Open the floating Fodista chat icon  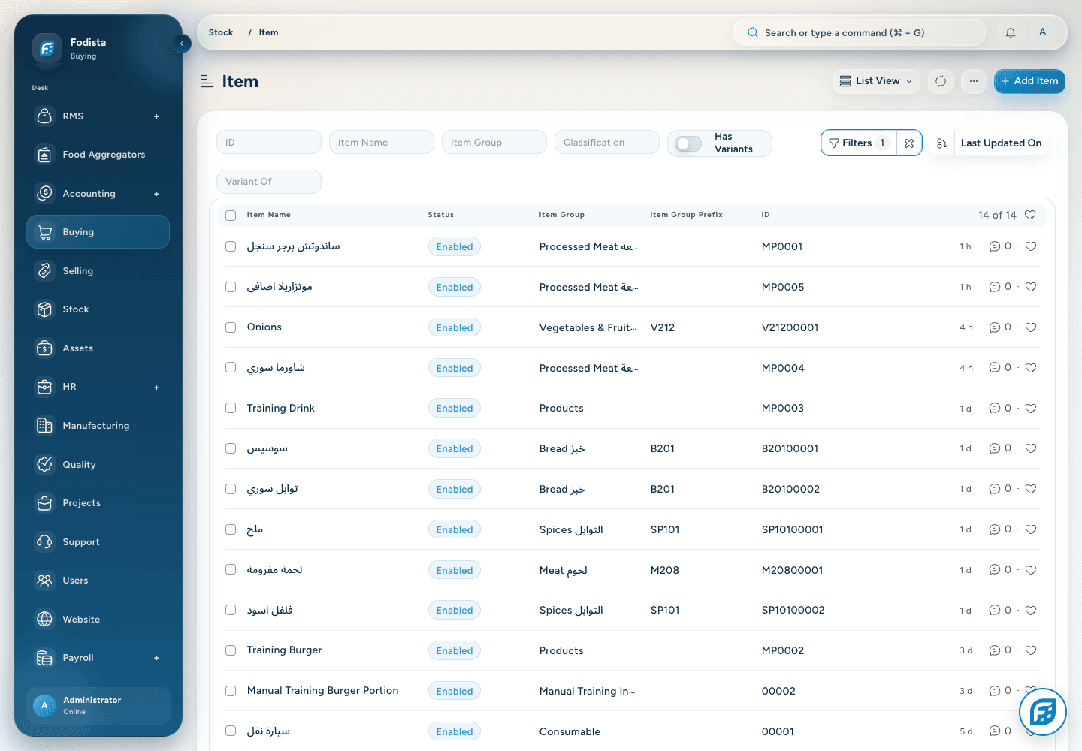coord(1043,711)
